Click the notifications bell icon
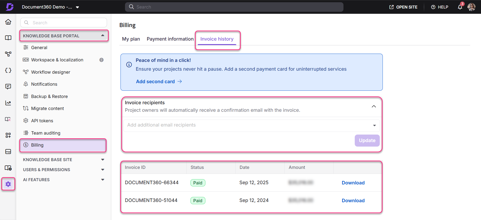Viewport: 481px width, 220px height. click(460, 7)
